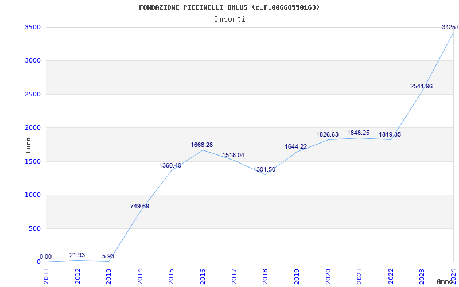Select the 749.69 data label
459x287 pixels.
coord(139,206)
